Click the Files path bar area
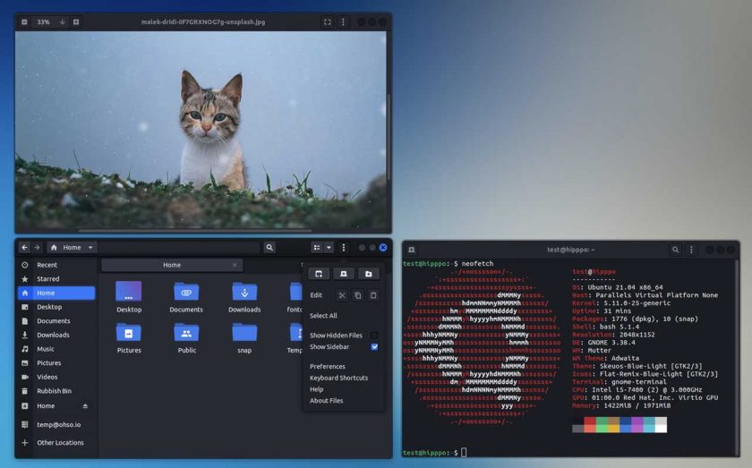 pos(178,248)
